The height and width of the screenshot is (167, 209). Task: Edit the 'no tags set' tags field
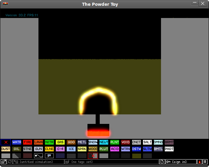112,162
